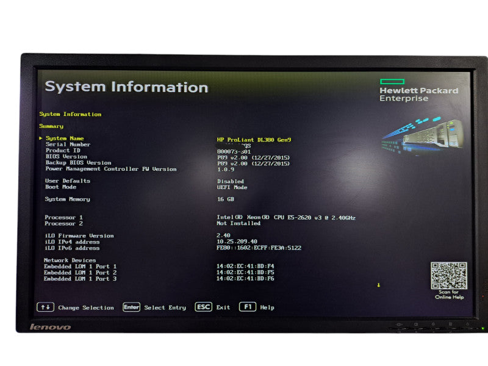Click the yellow System Information breadcrumb
Screen dimensions: 488x366
70,114
